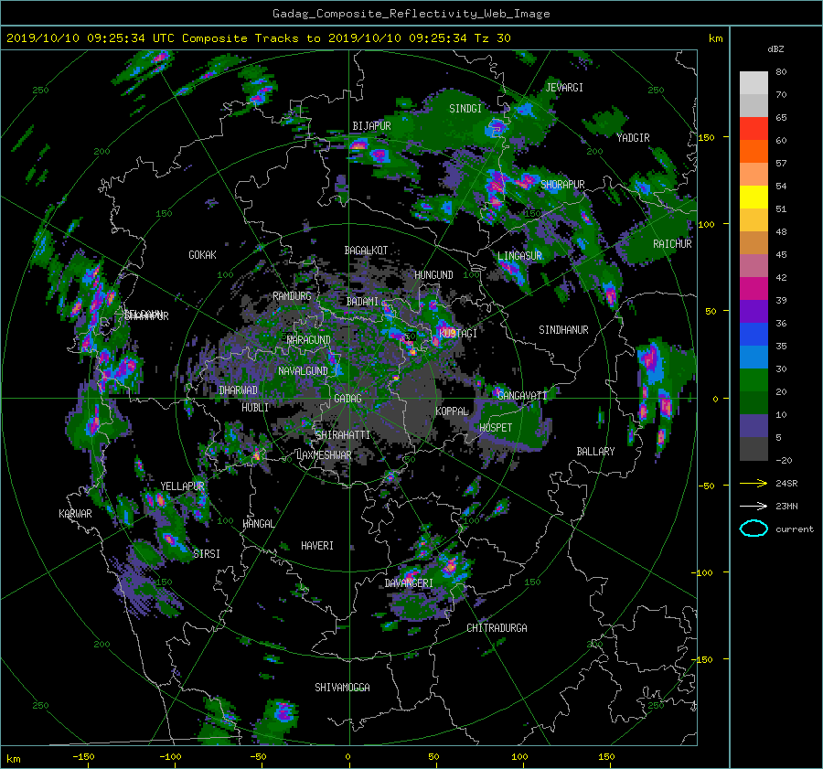Click the storm cell south of SHIVAMOGGA
Viewport: 823px width, 769px height.
click(283, 711)
